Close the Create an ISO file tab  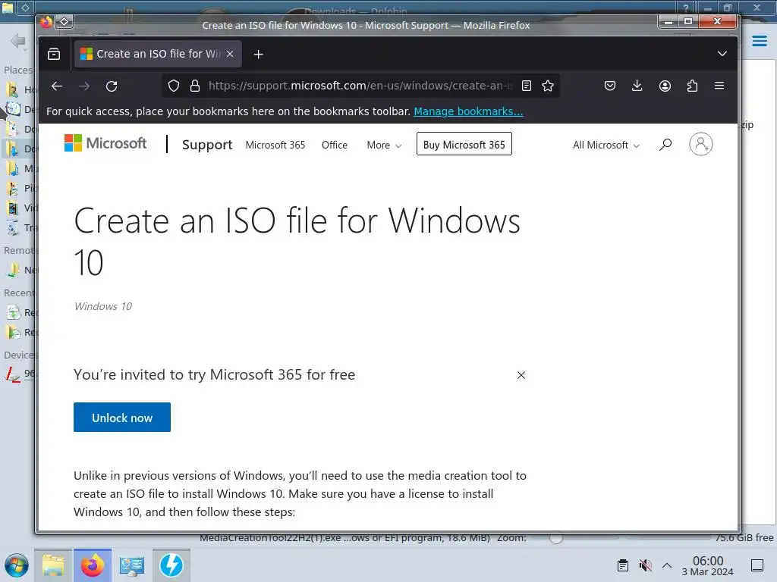coord(230,54)
